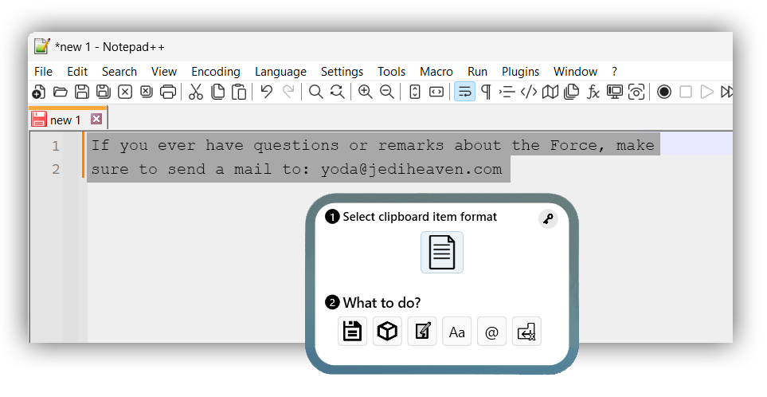Toggle synchronized vertical scrolling
Screen dimensions: 767x397
[415, 92]
